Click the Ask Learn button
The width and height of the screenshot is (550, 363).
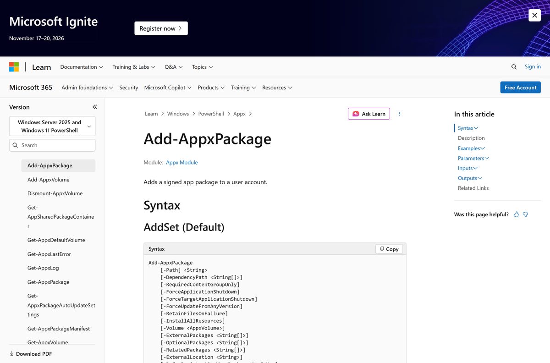(369, 114)
